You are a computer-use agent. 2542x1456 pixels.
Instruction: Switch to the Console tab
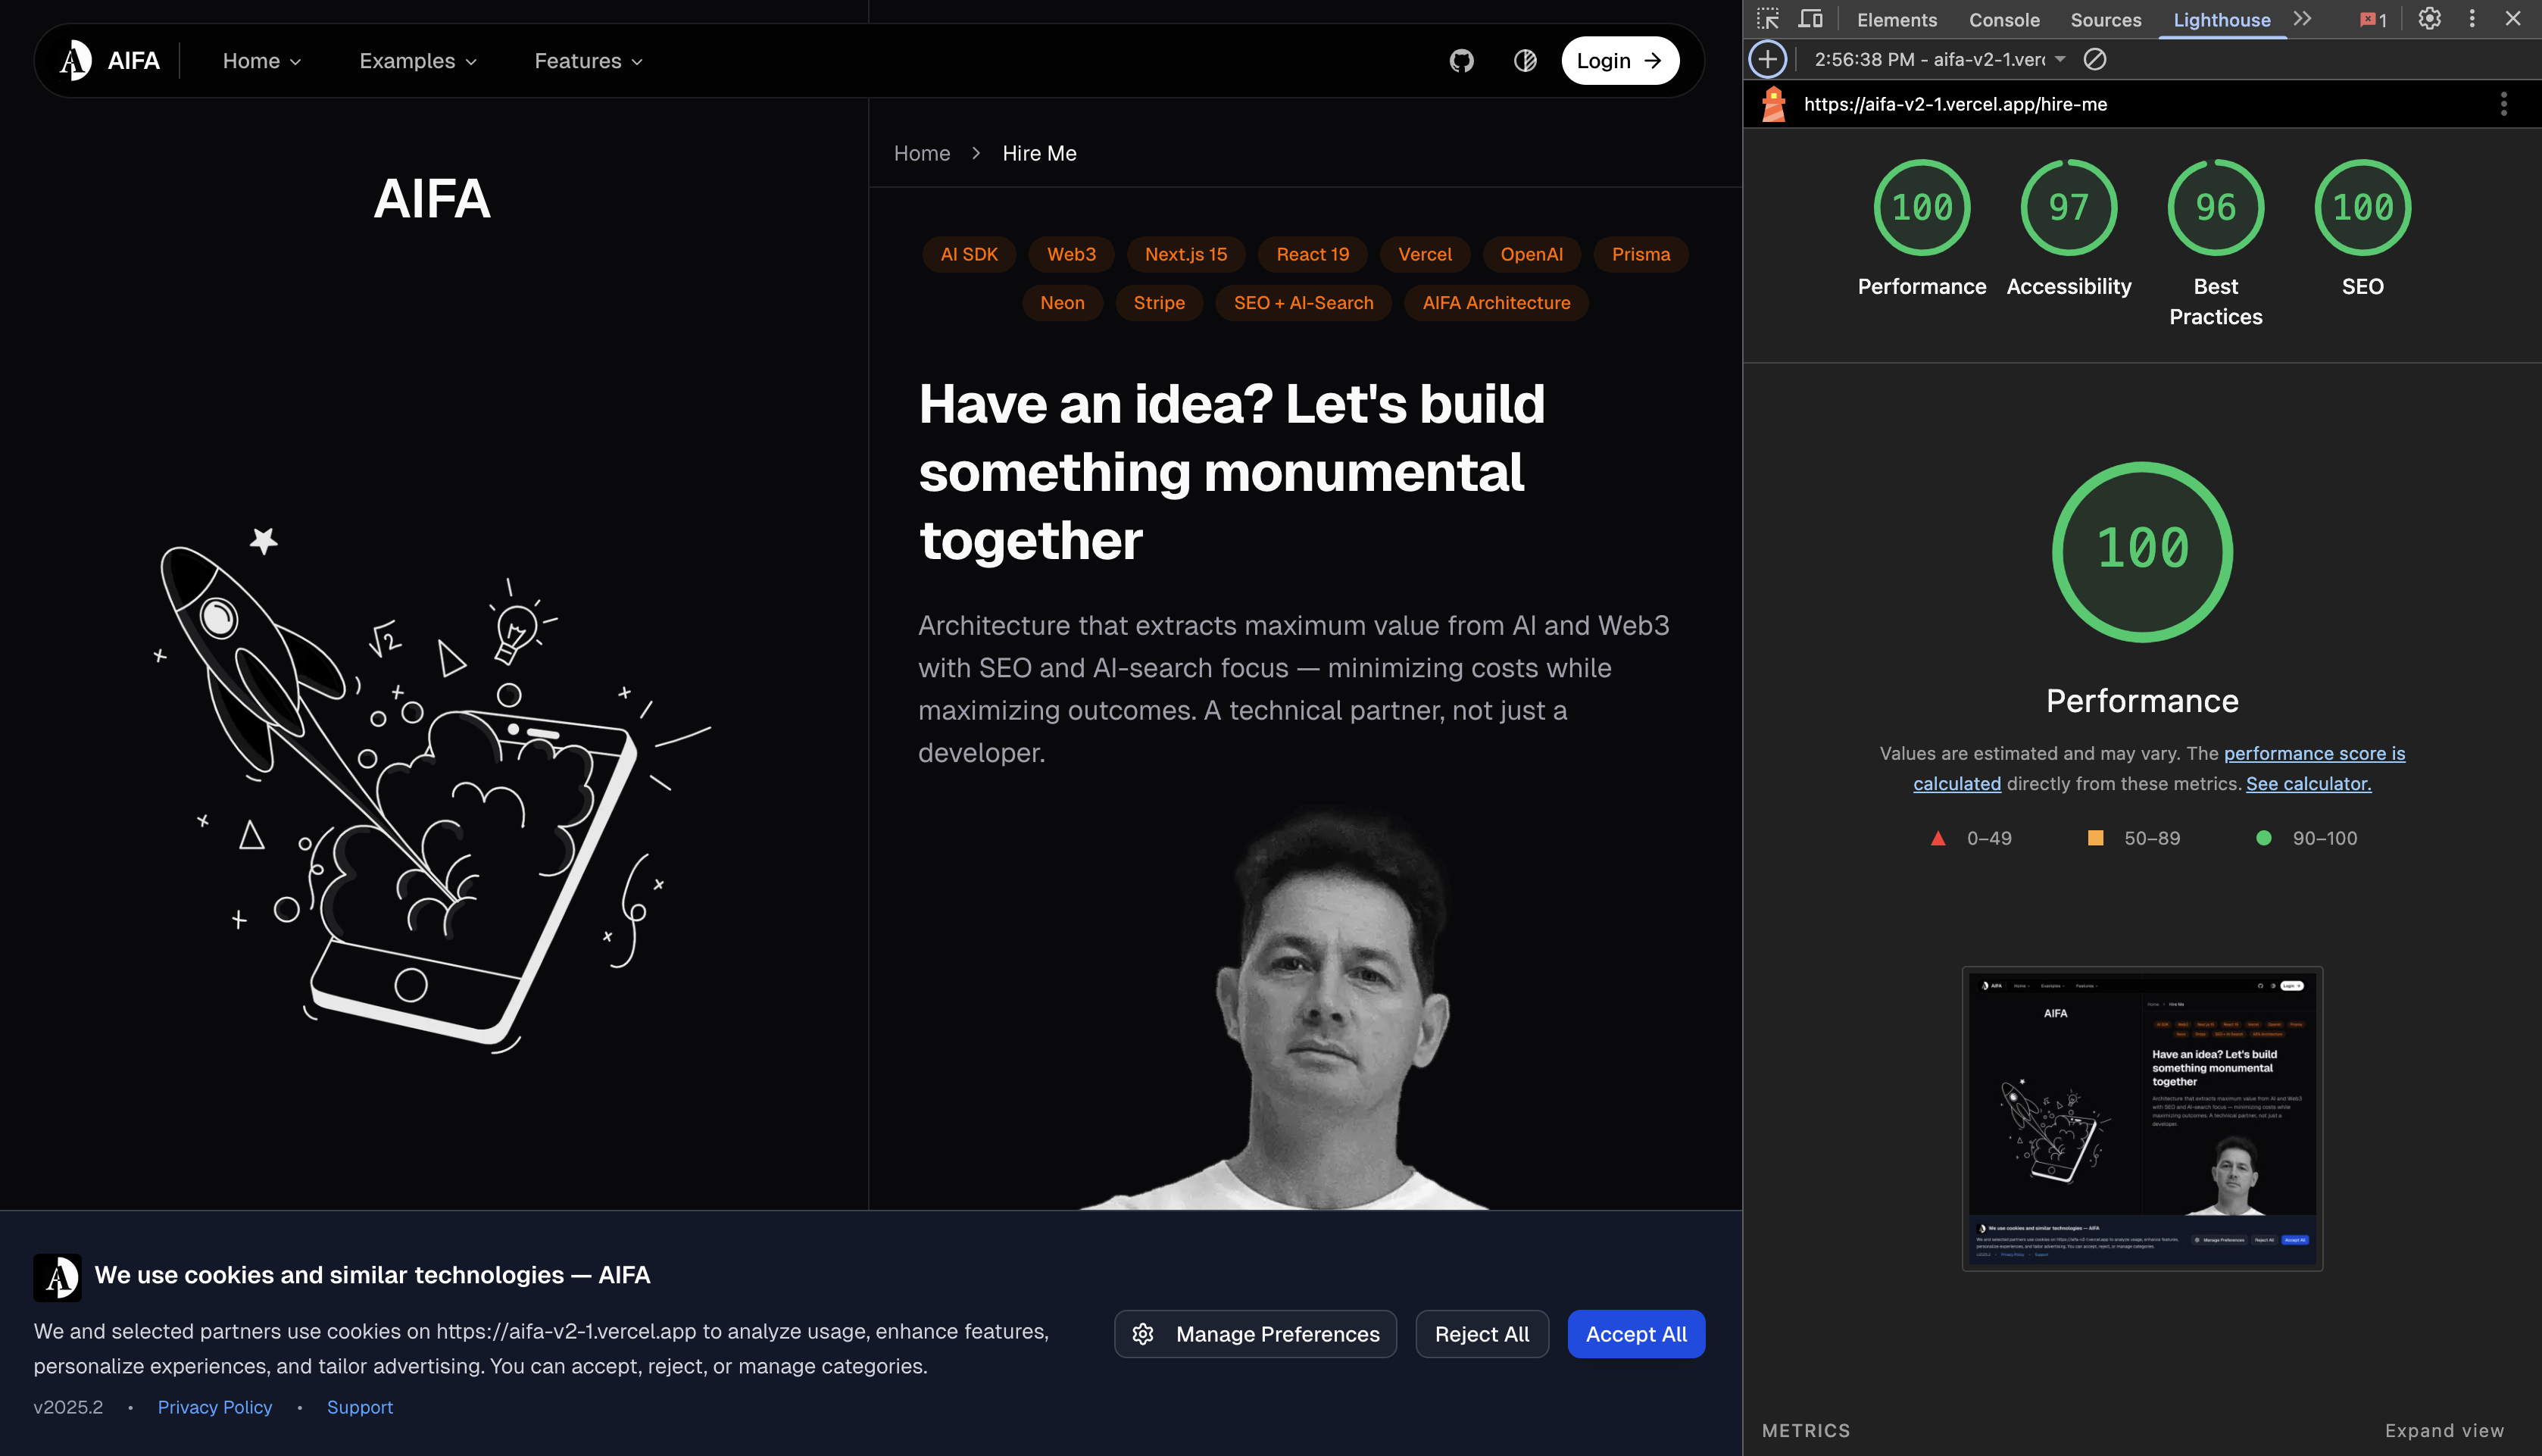(x=2003, y=20)
